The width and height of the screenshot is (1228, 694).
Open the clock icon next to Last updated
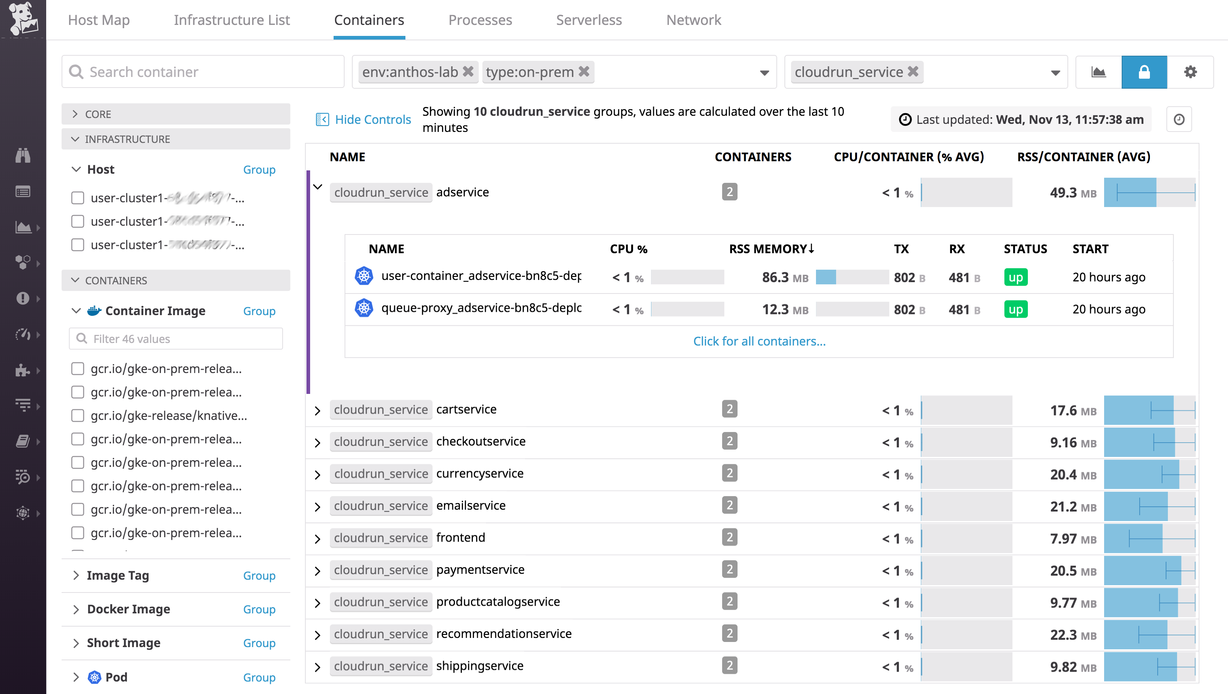[1179, 119]
